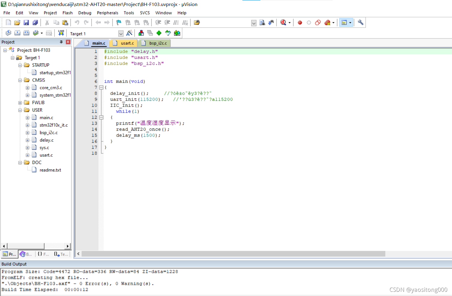452x296 pixels.
Task: Expand the bsp_i2c.c file dependencies
Action: (28, 133)
